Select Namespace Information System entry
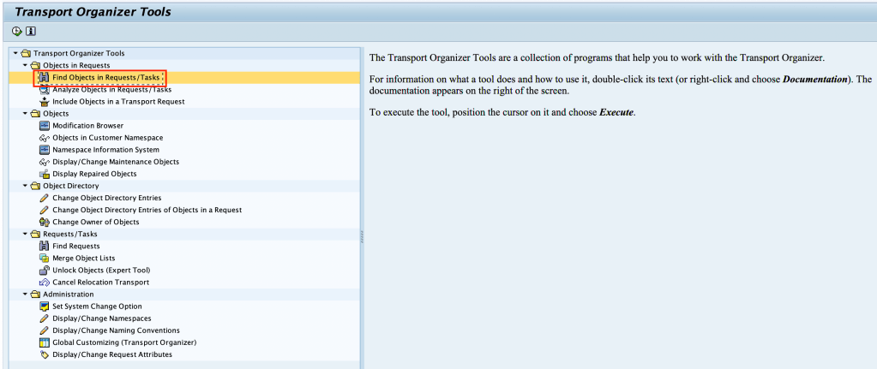The width and height of the screenshot is (877, 369). pos(105,150)
